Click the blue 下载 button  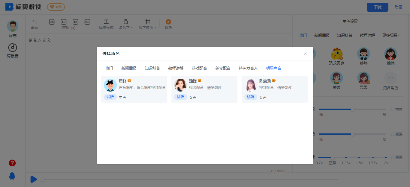pyautogui.click(x=377, y=7)
